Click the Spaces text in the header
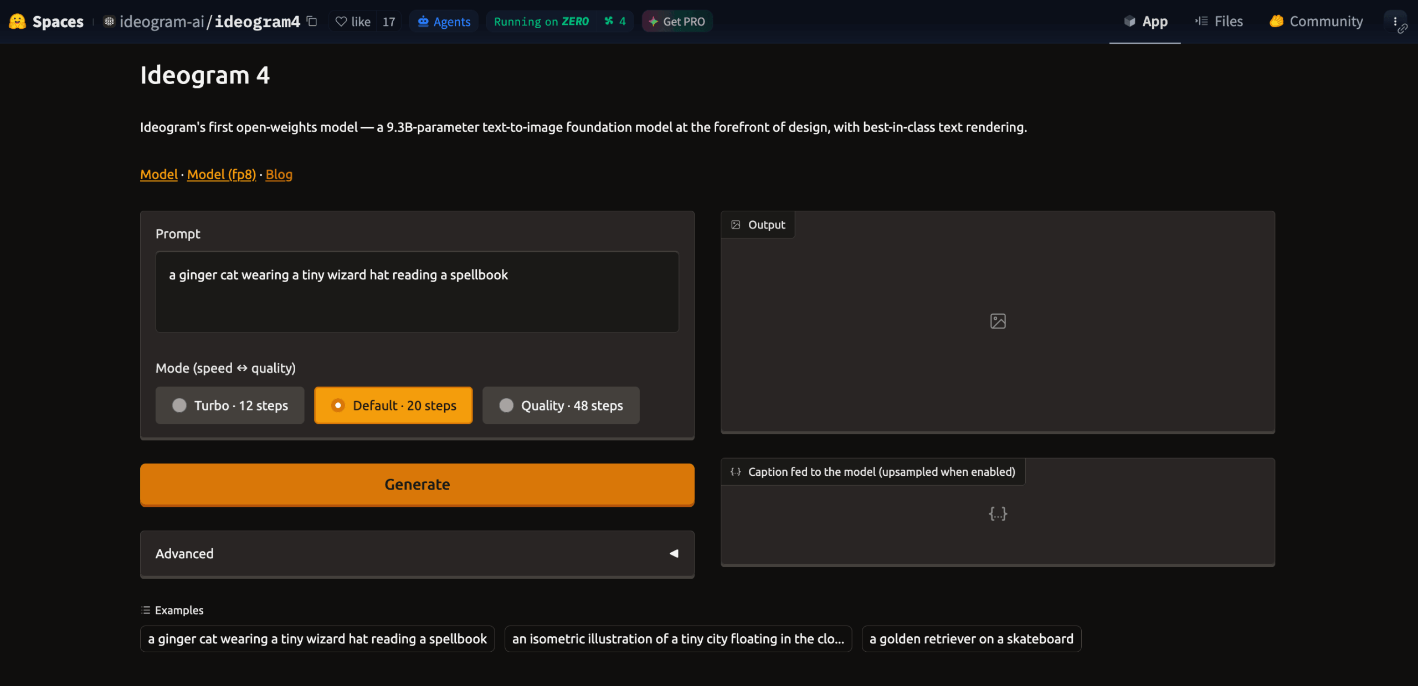This screenshot has height=686, width=1418. pos(58,22)
